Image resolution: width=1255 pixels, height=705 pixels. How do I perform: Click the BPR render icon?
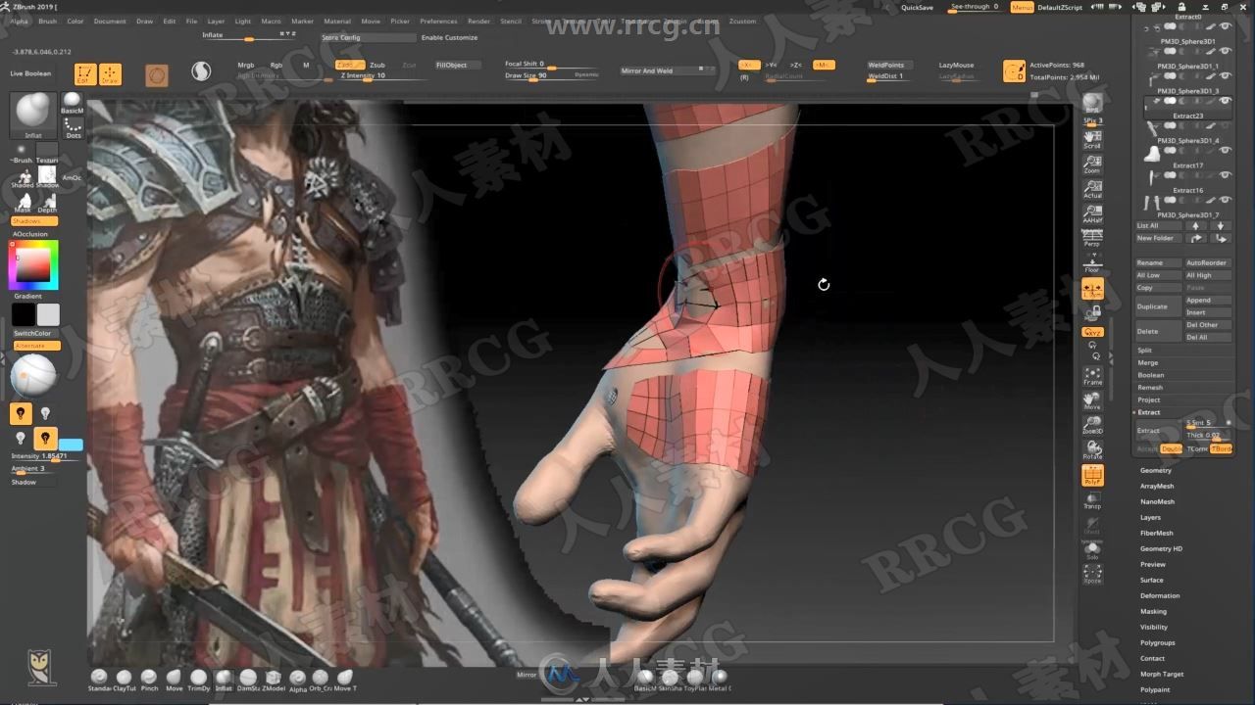1092,104
